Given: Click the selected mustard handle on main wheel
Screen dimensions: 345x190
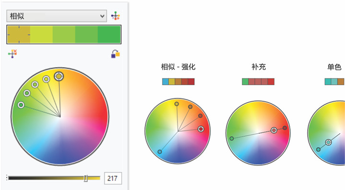Looking at the screenshot, I should point(59,76).
